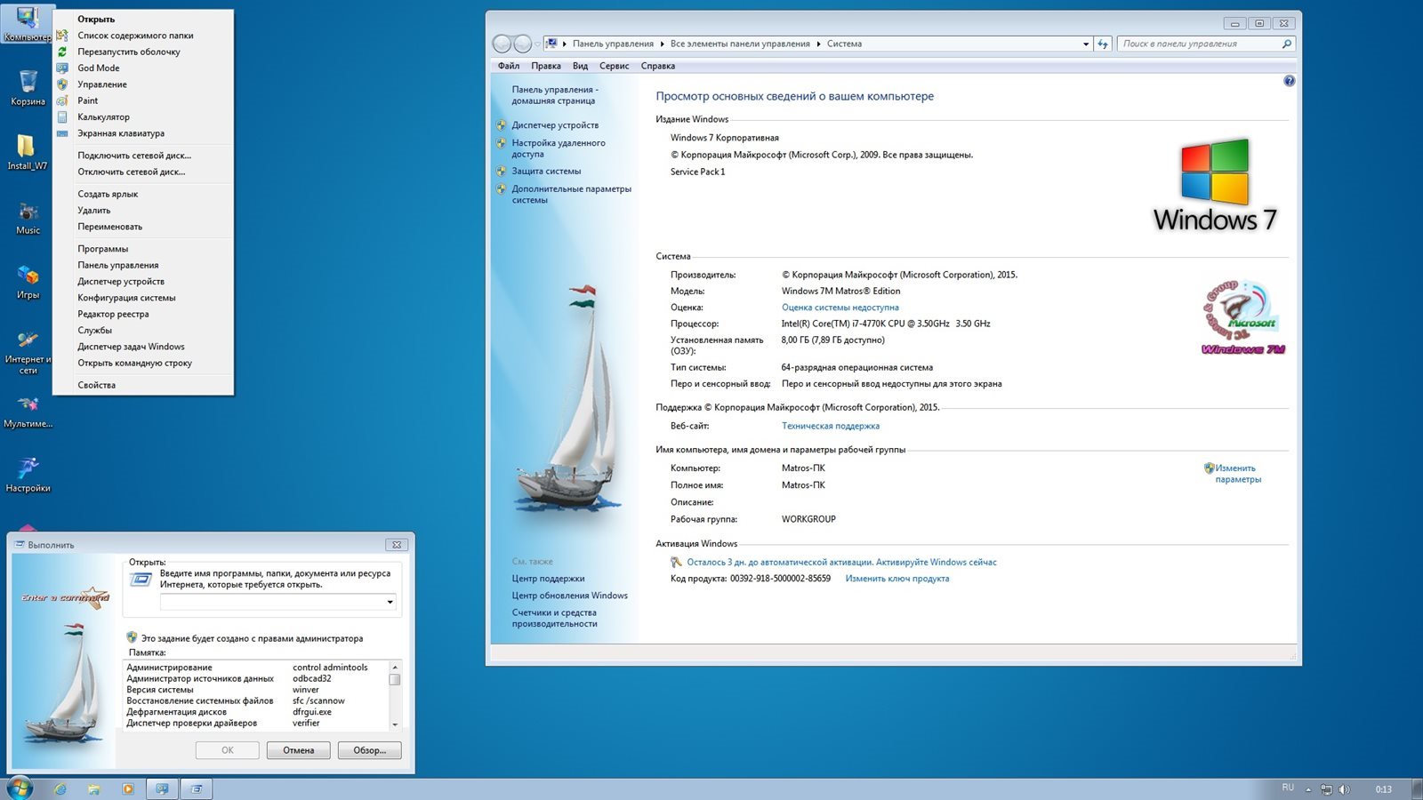The width and height of the screenshot is (1423, 800).
Task: Select the Мультимедиа desktop icon
Action: coord(28,411)
